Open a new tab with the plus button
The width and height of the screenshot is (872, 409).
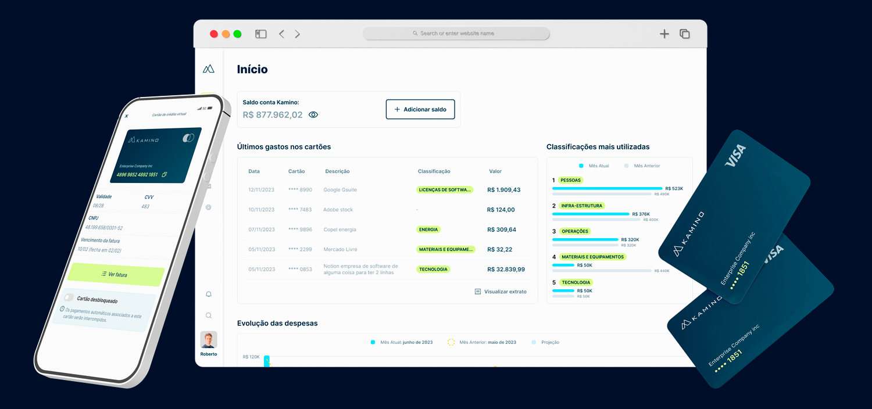[664, 34]
